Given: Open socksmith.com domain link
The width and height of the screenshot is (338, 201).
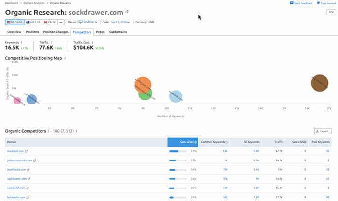Looking at the screenshot, I should [x=16, y=188].
